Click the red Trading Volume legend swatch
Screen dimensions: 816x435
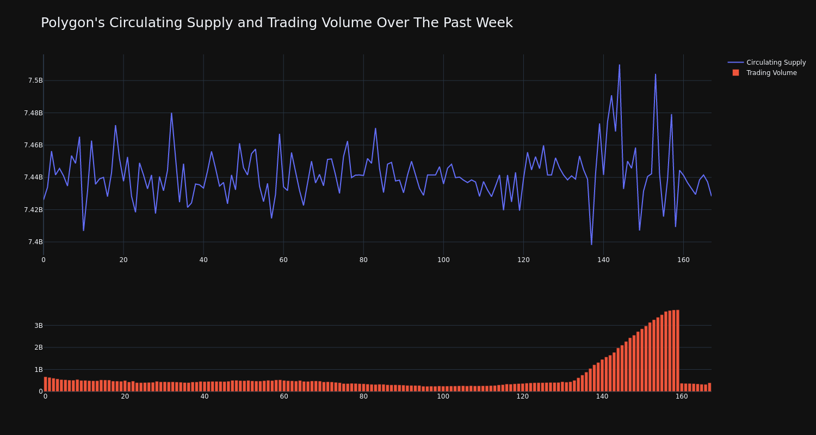[735, 73]
